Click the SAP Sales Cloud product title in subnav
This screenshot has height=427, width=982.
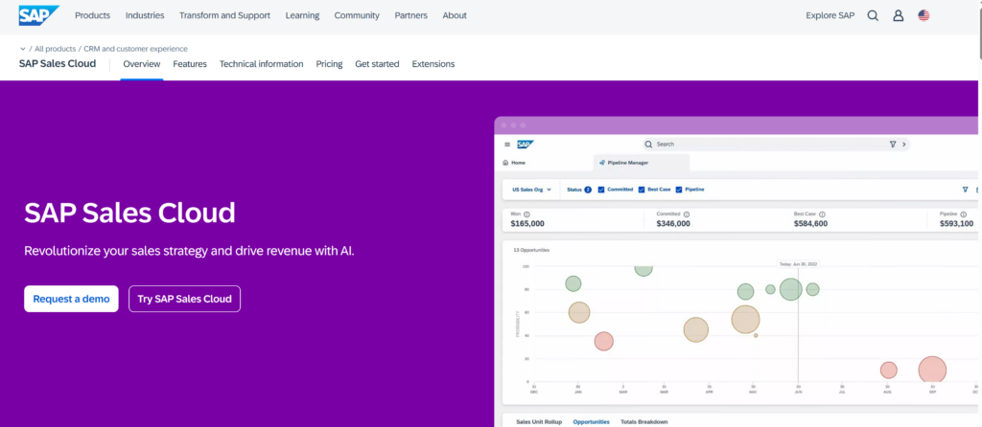(x=58, y=64)
